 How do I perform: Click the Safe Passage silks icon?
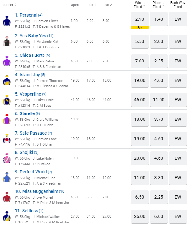(7, 139)
